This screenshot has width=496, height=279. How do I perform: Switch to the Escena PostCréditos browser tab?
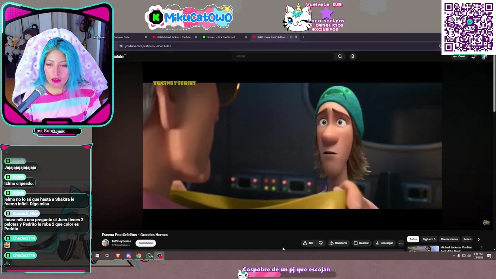click(271, 37)
